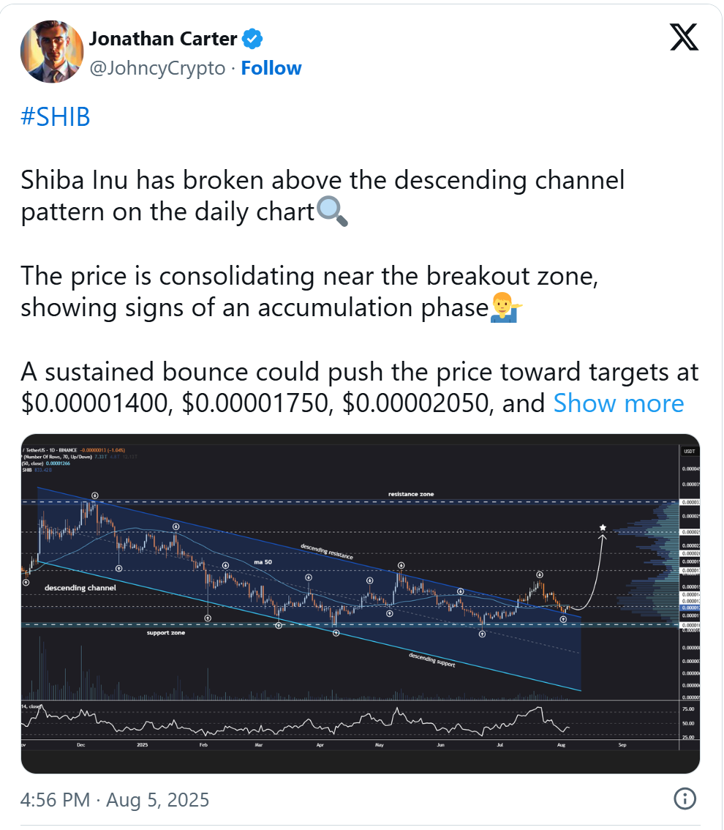Click the person shrugging emoji
Image resolution: width=724 pixels, height=830 pixels.
tap(504, 308)
